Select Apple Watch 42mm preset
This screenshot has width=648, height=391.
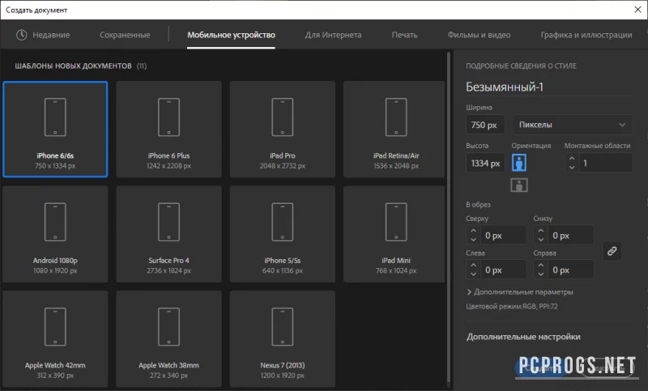click(x=55, y=339)
